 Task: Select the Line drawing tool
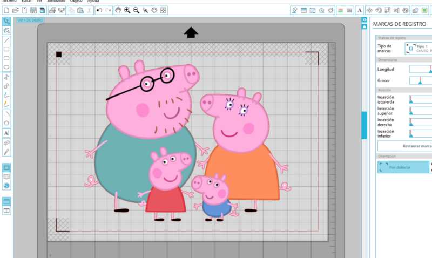pyautogui.click(x=6, y=40)
